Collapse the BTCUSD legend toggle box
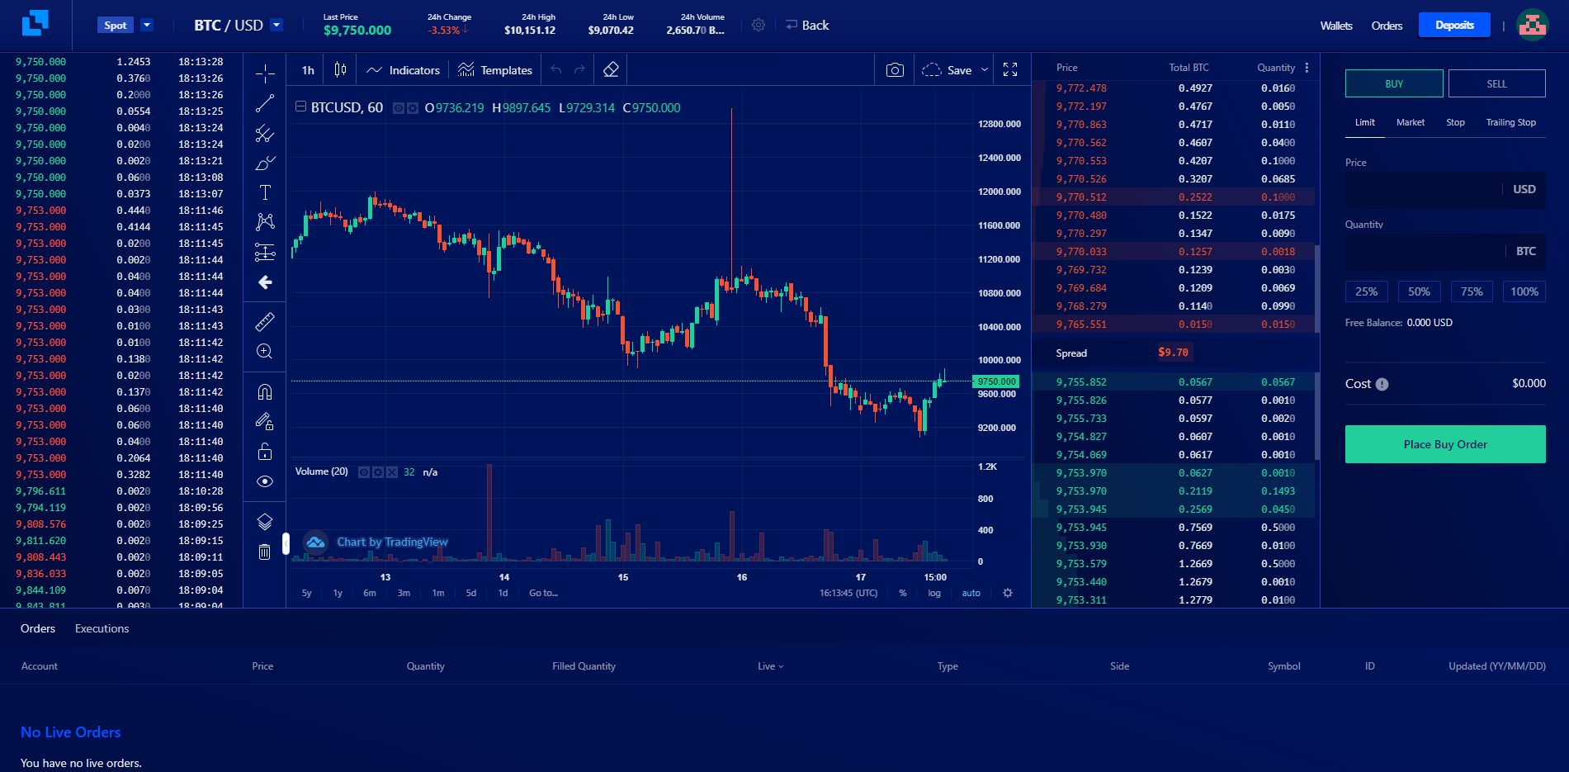1569x772 pixels. pos(300,107)
